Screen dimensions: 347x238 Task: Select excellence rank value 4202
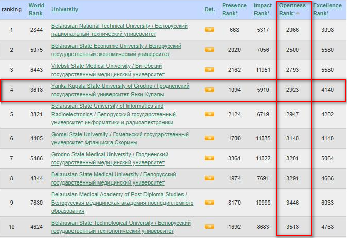click(327, 114)
